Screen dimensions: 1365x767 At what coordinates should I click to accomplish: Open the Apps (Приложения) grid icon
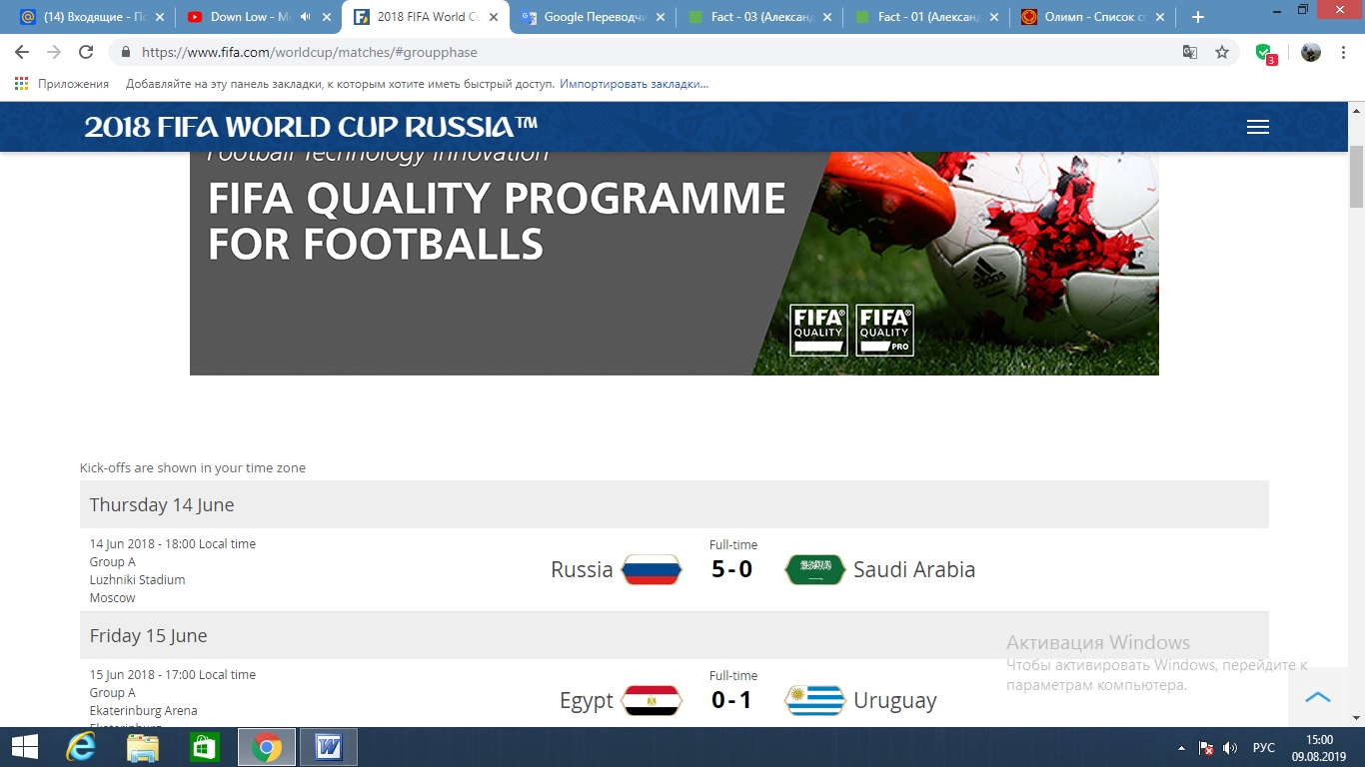click(22, 84)
